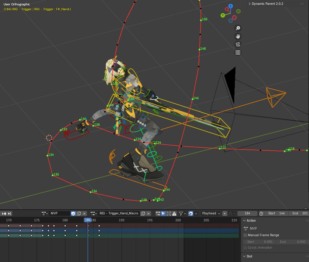The height and width of the screenshot is (262, 309).
Task: Click the RIG - Trigger_Hand_Macro slot name field
Action: pyautogui.click(x=119, y=213)
